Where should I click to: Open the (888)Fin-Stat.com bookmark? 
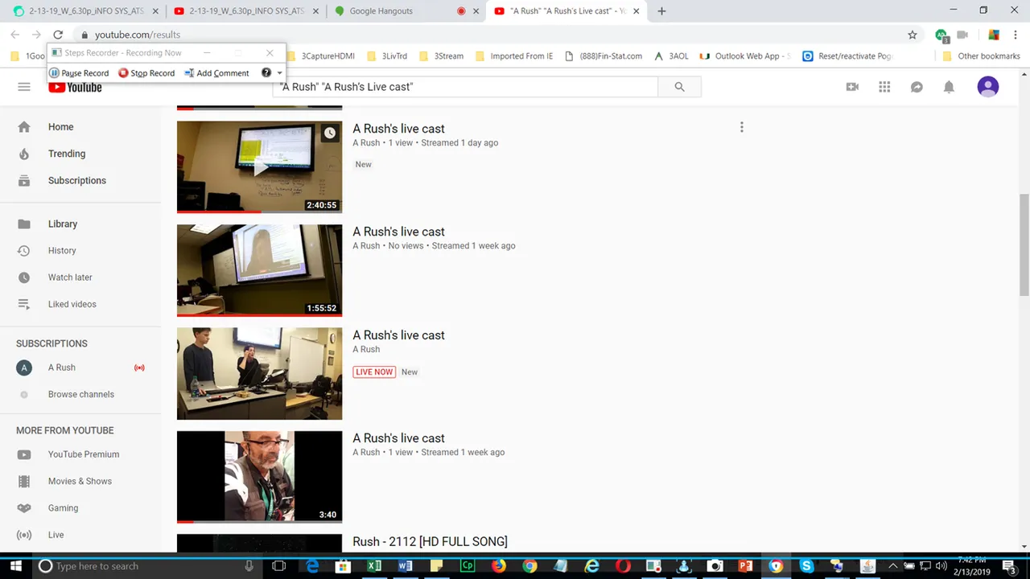(x=604, y=56)
